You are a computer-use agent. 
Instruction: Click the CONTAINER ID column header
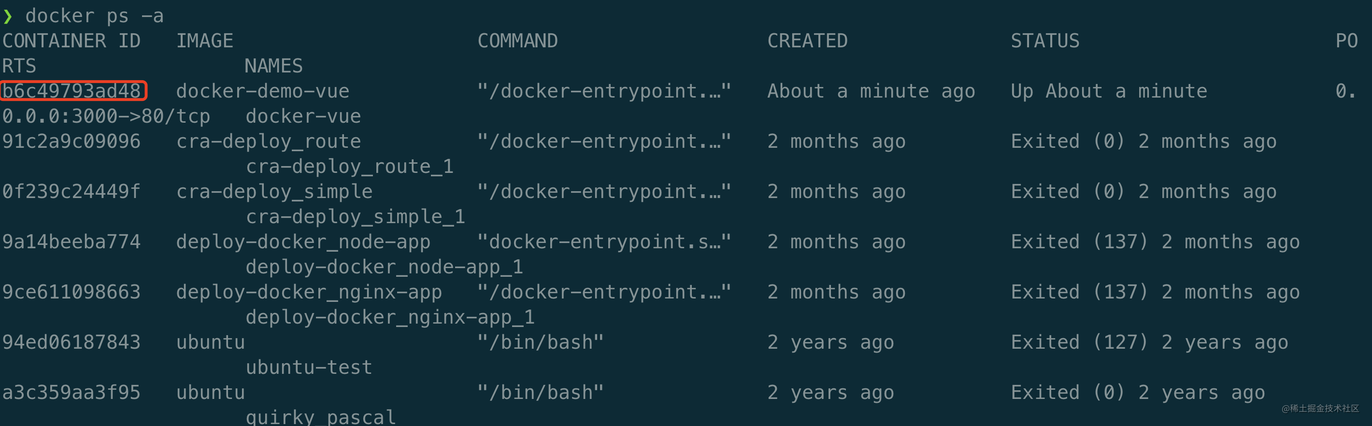[x=71, y=41]
